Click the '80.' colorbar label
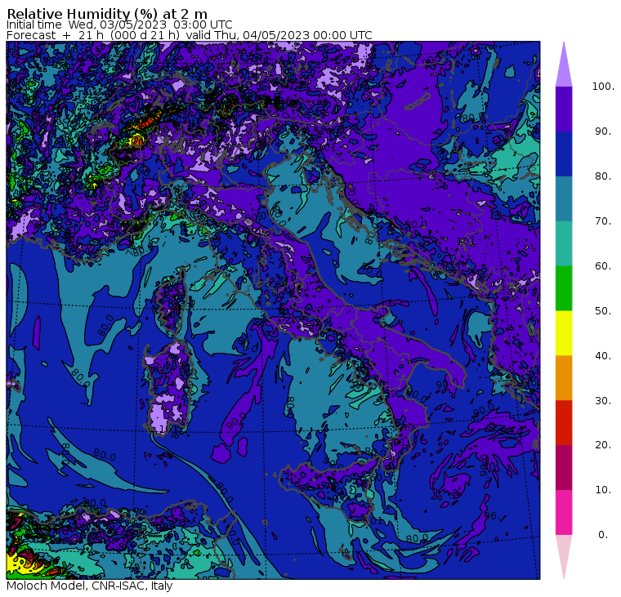Image resolution: width=621 pixels, height=597 pixels. pyautogui.click(x=603, y=176)
